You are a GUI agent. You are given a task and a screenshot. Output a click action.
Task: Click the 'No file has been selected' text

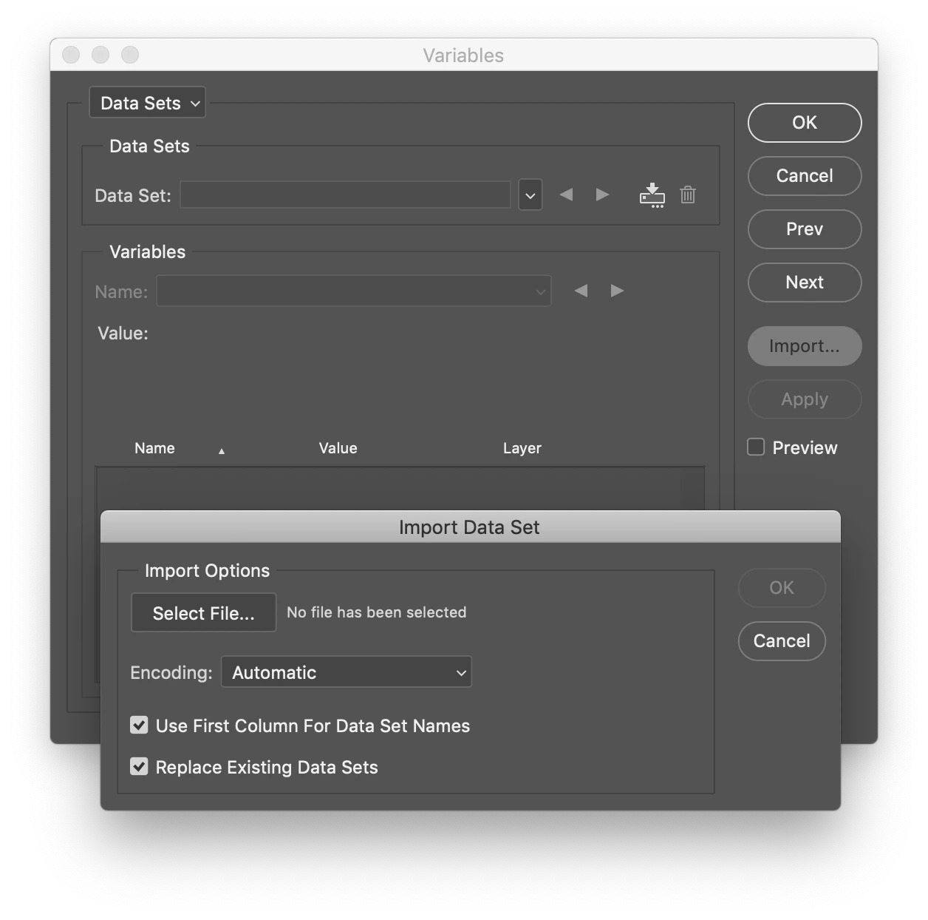377,612
